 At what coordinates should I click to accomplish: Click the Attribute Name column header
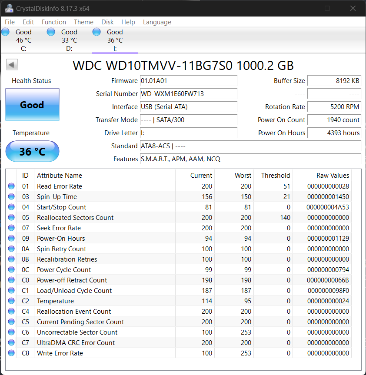(x=105, y=175)
